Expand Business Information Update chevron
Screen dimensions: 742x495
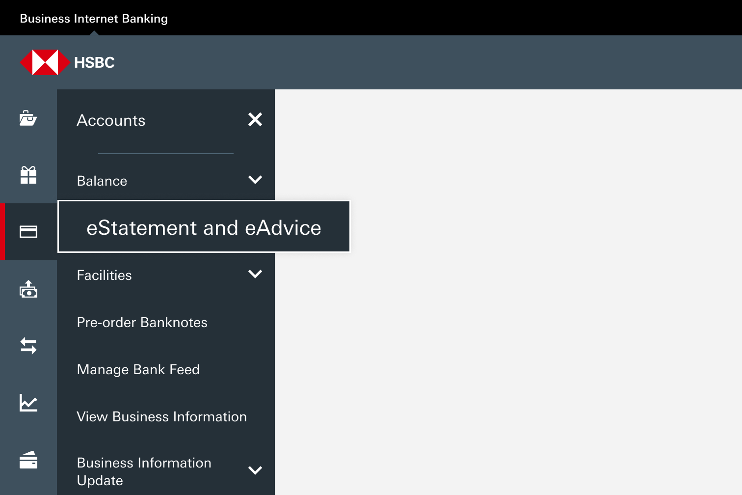coord(255,470)
